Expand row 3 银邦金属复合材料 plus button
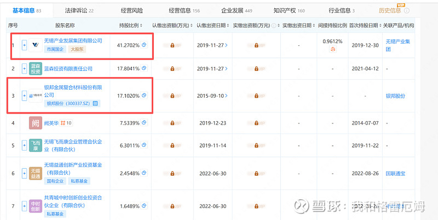The height and width of the screenshot is (220, 438). [24, 96]
